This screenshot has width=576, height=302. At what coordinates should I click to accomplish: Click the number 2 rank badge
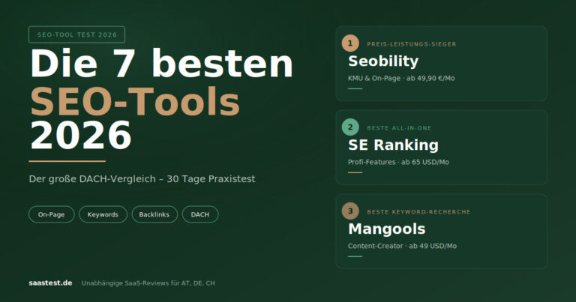click(x=350, y=127)
